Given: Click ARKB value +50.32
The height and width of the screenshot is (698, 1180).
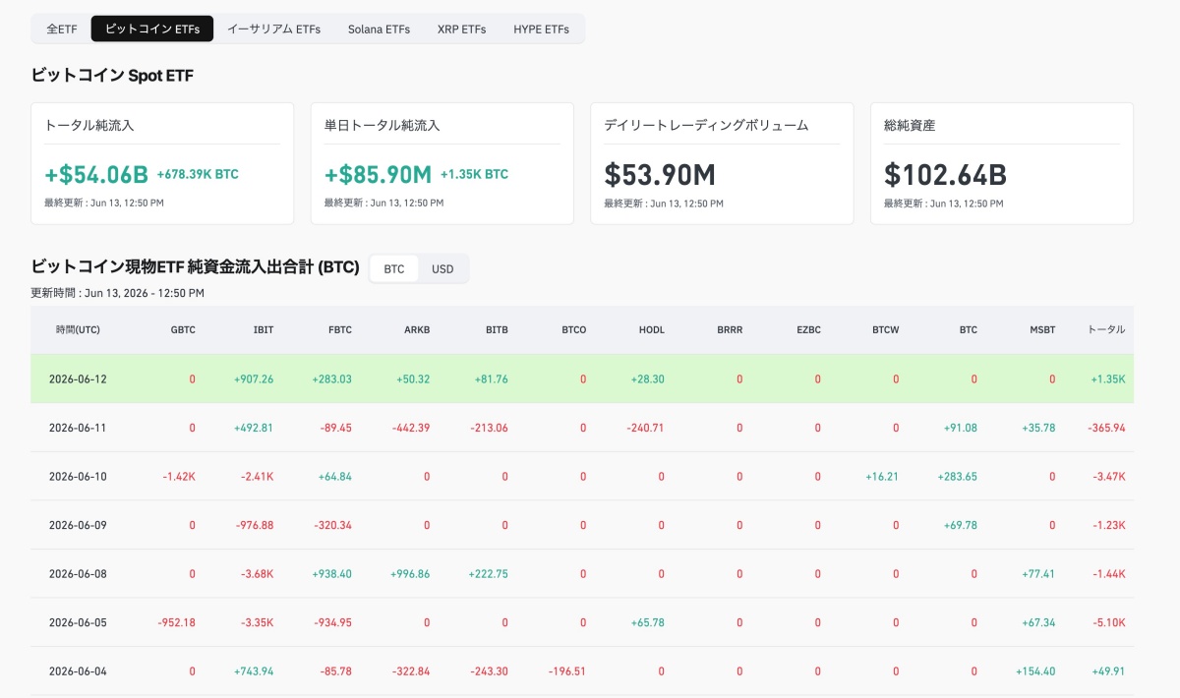Looking at the screenshot, I should point(413,378).
